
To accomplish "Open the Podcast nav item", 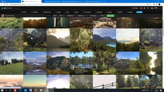I will 119,12.
